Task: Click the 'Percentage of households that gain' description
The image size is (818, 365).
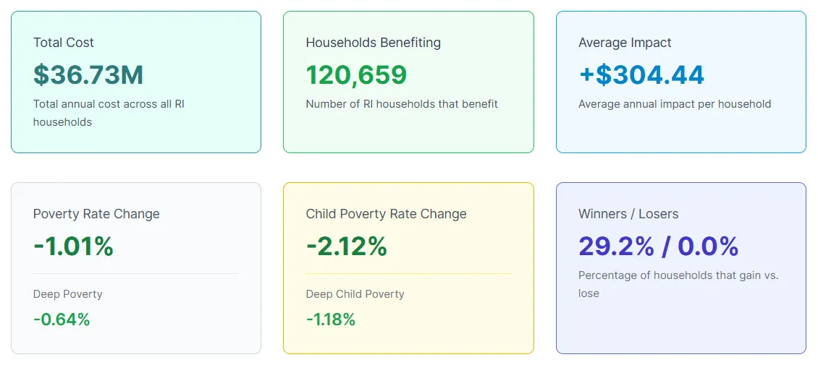Action: pos(678,275)
